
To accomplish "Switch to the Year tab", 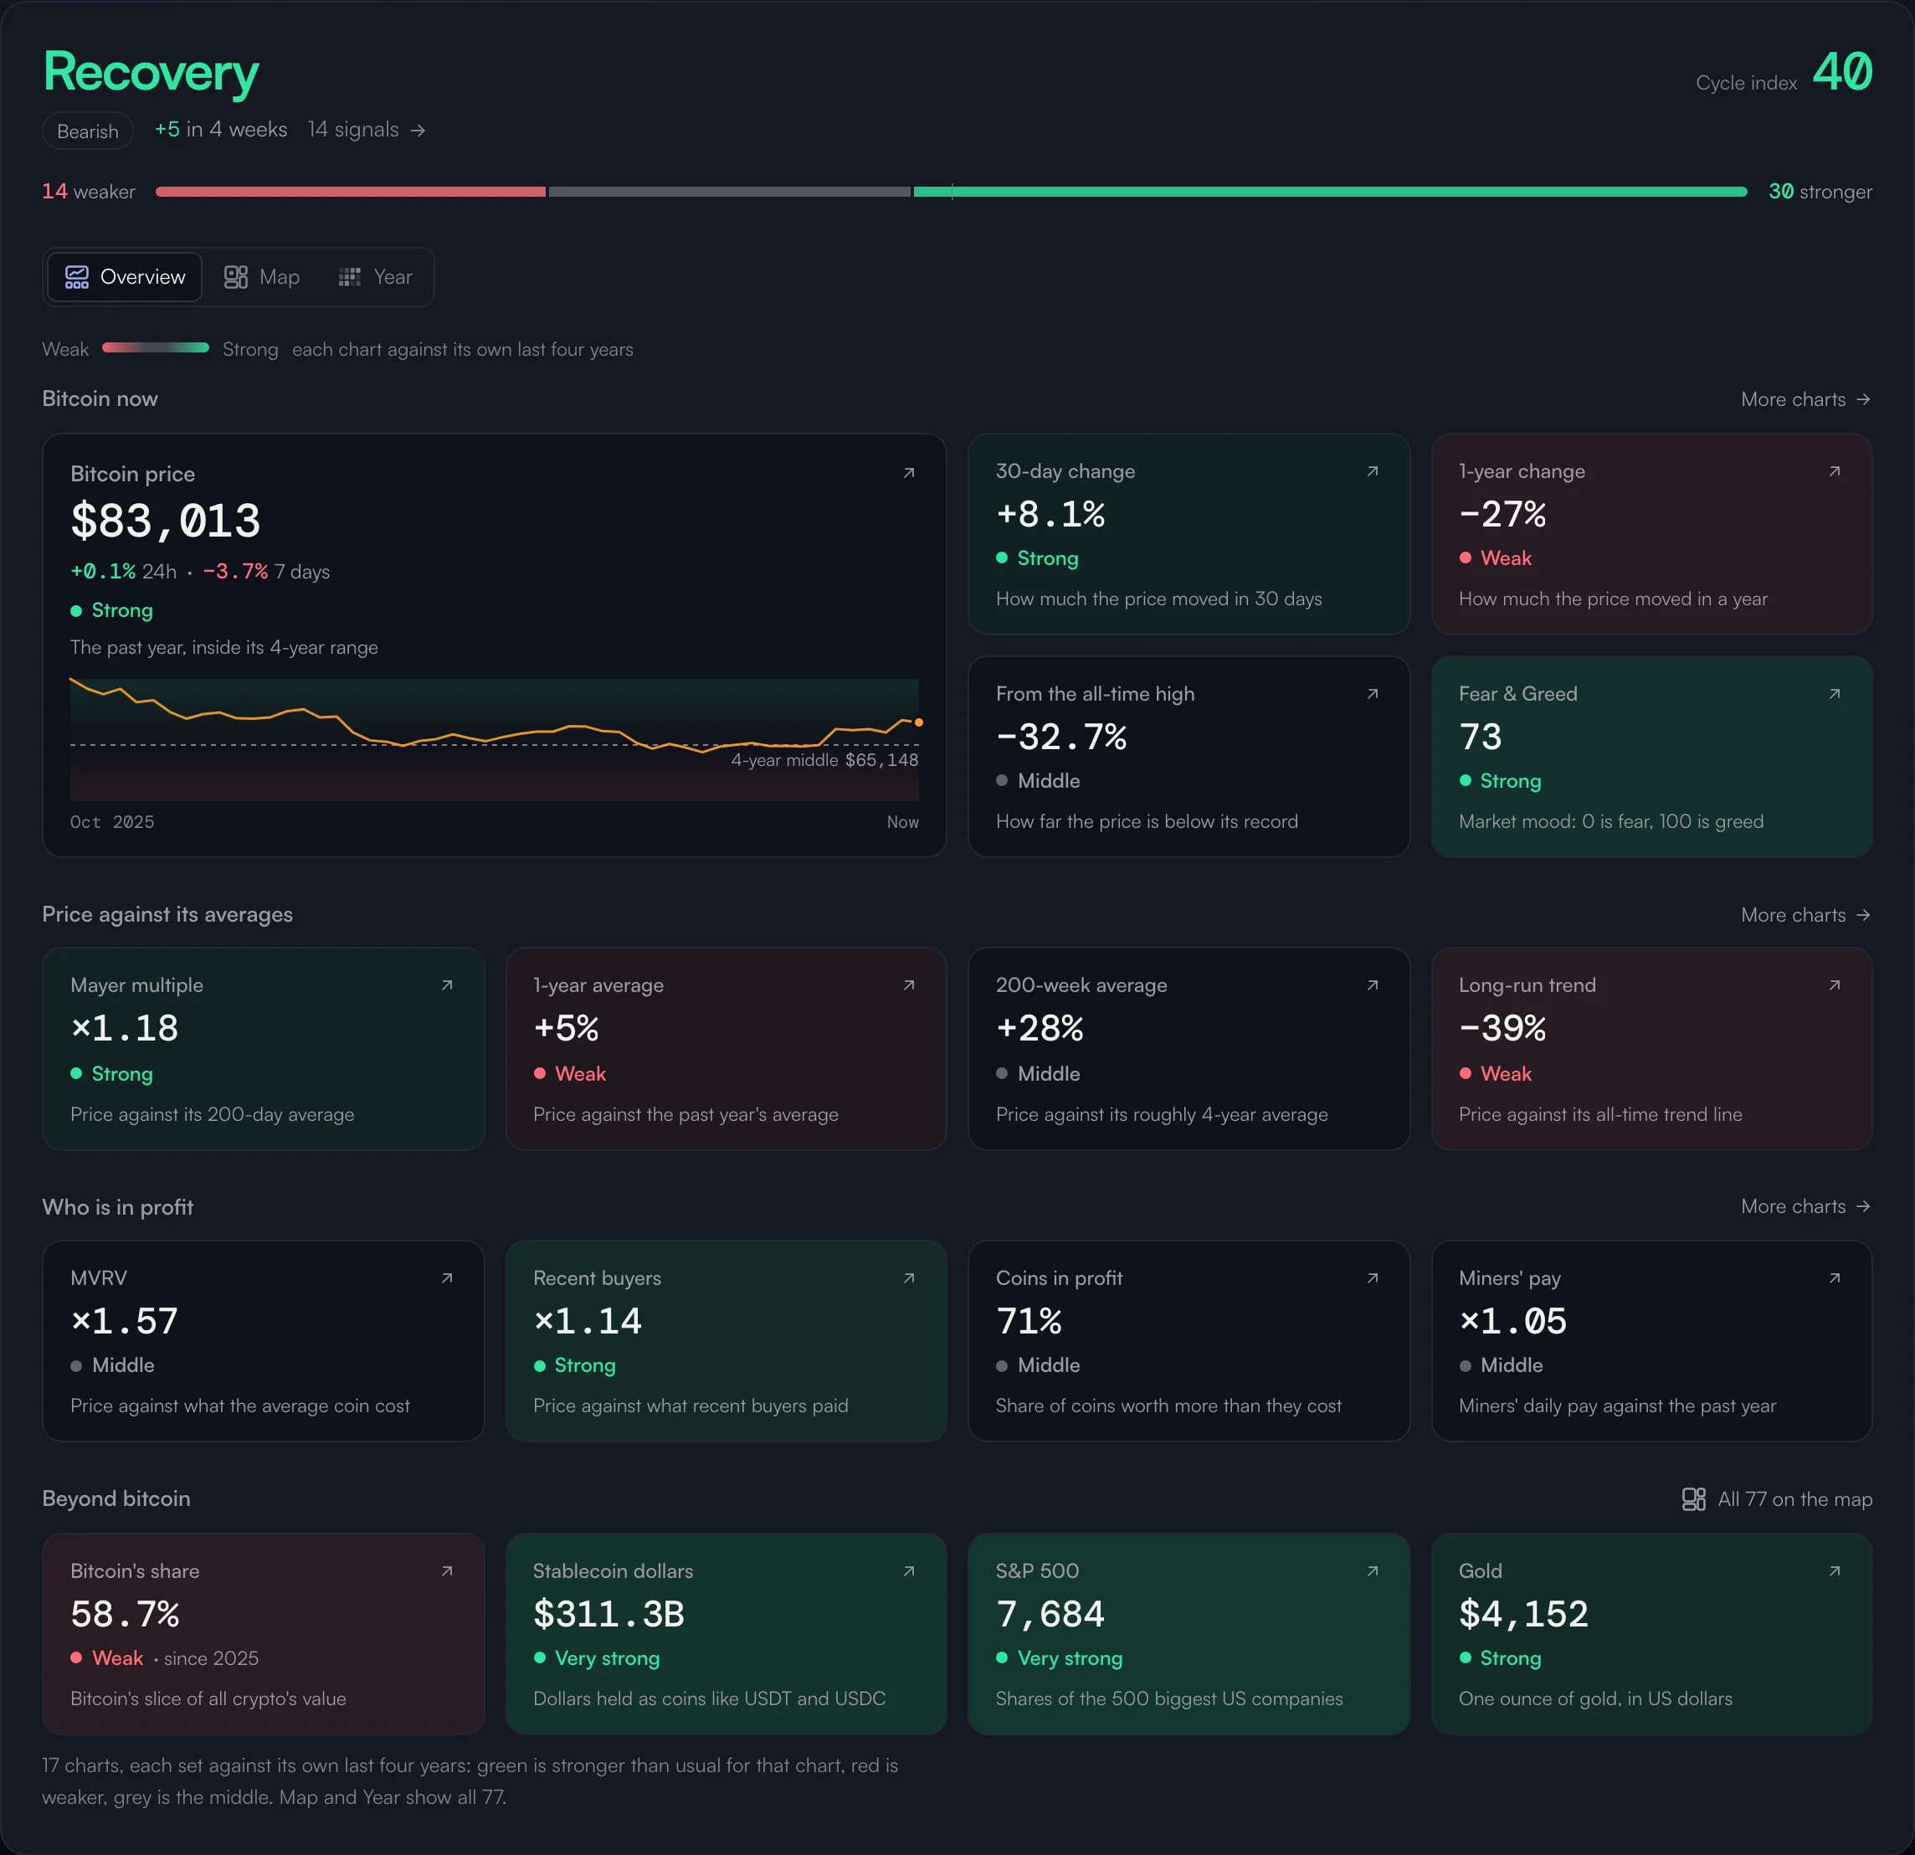I will point(375,278).
